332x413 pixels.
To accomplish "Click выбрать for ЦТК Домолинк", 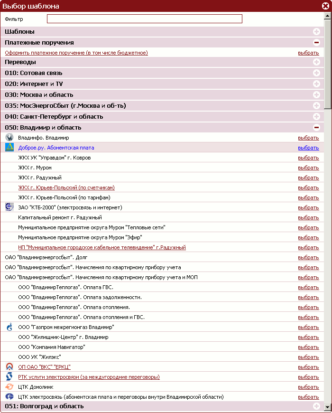I will pyautogui.click(x=308, y=387).
